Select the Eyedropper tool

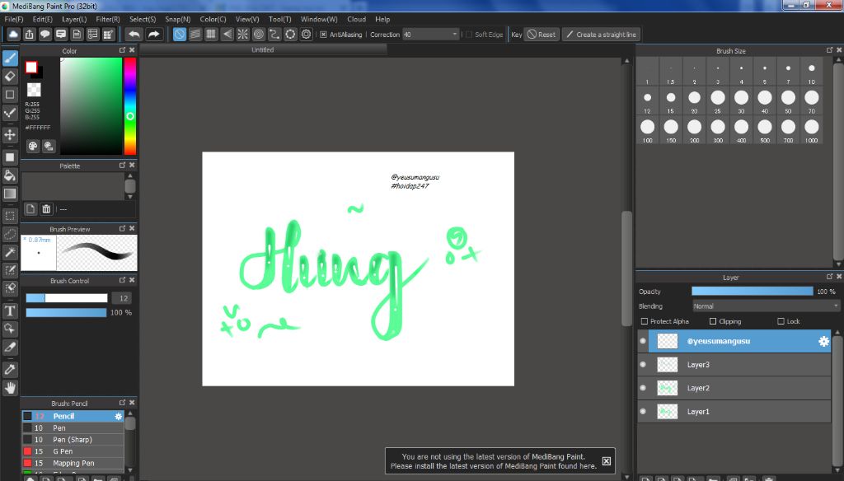10,369
